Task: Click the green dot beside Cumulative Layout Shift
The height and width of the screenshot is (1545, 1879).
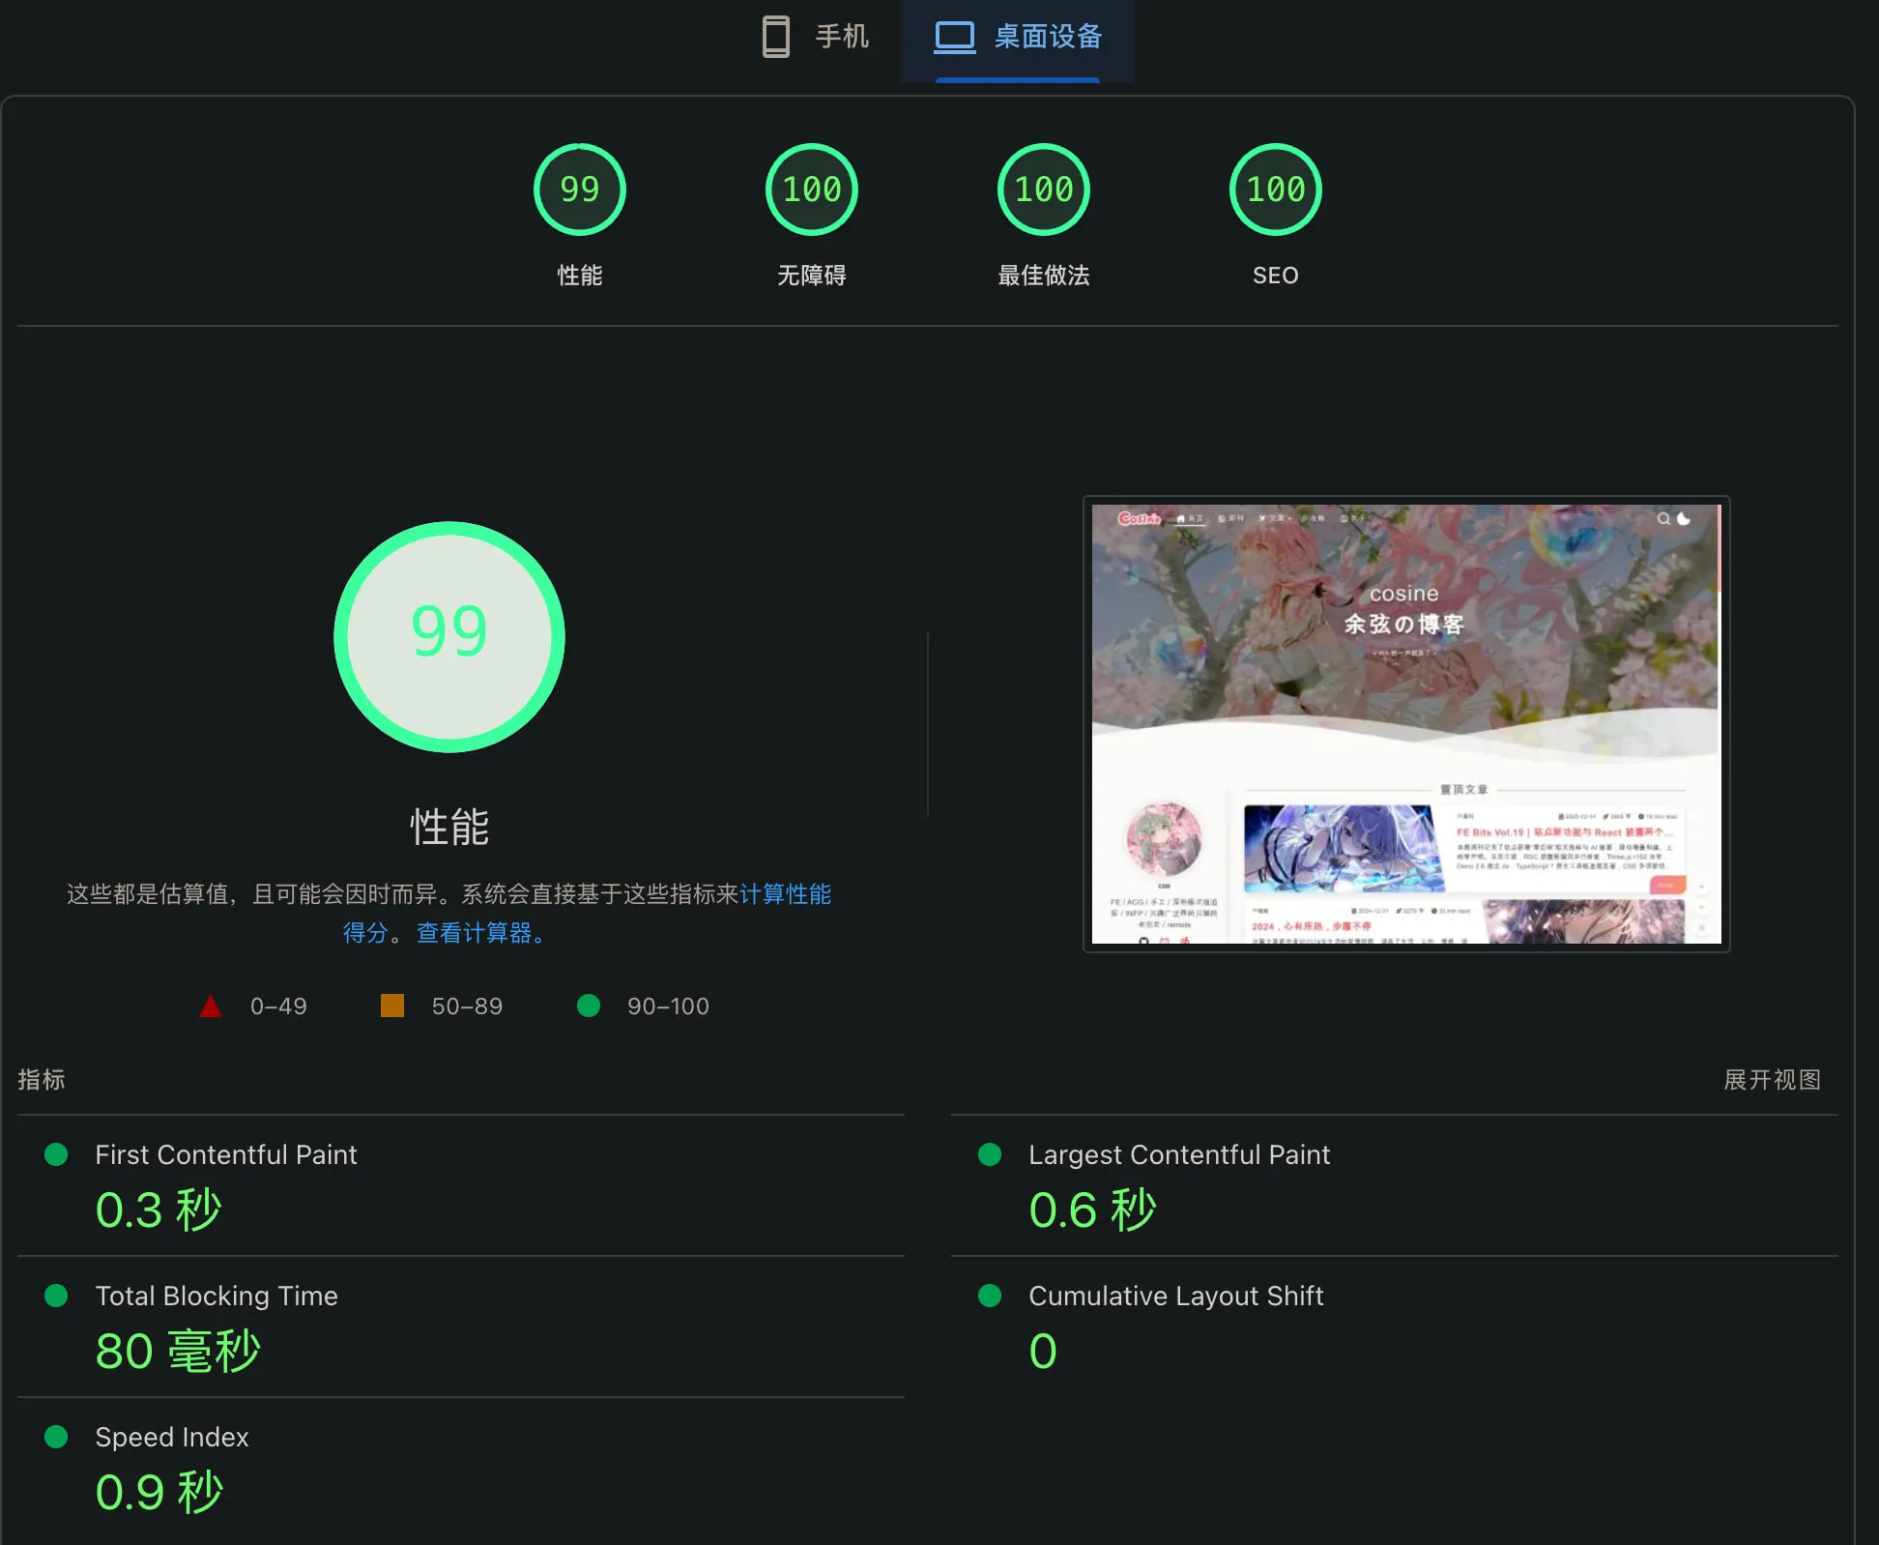Action: pyautogui.click(x=989, y=1296)
